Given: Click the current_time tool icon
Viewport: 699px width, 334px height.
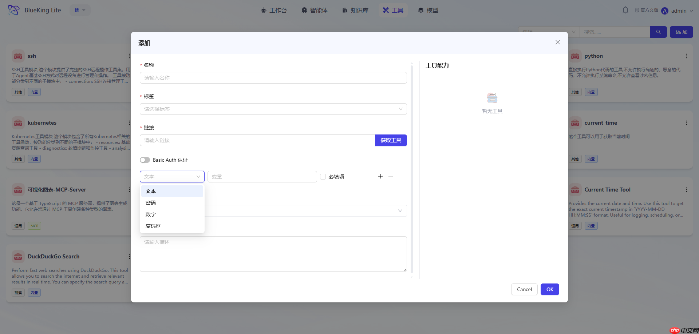Looking at the screenshot, I should click(575, 123).
